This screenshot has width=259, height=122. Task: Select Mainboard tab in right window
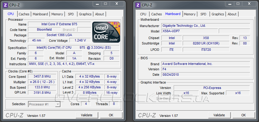[x=173, y=14]
